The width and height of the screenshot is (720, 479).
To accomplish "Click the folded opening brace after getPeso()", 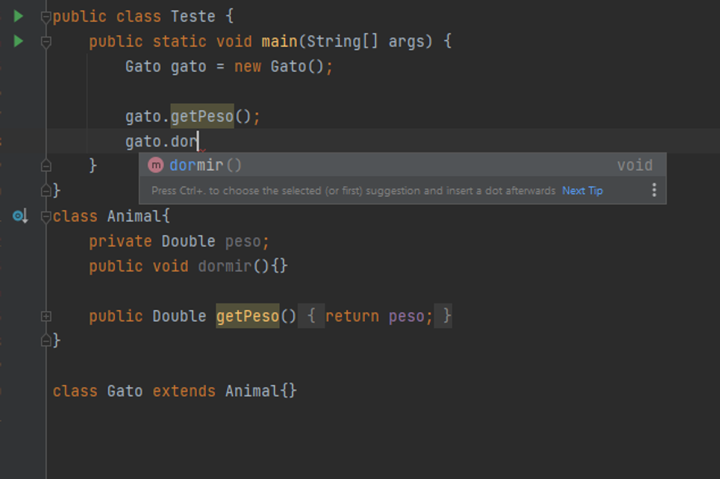I will tap(311, 316).
